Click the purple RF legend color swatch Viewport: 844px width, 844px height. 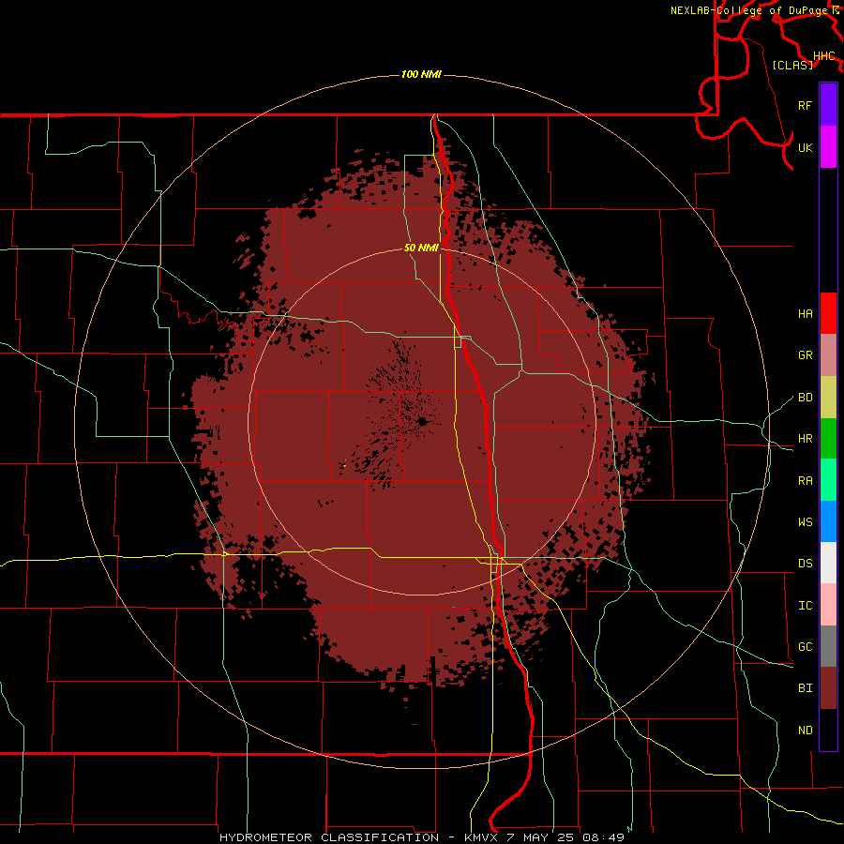coord(828,105)
